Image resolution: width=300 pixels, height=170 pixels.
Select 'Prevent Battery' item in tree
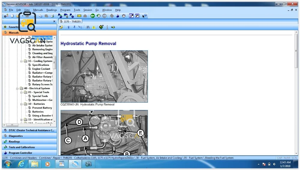pos(42,108)
